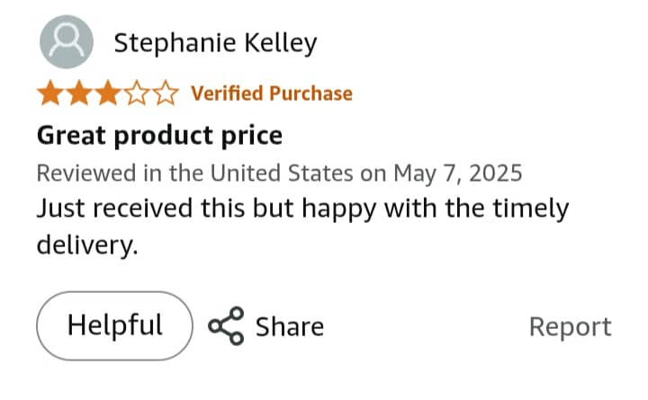Click the third filled rating star
Screen dimensions: 648x400
108,93
